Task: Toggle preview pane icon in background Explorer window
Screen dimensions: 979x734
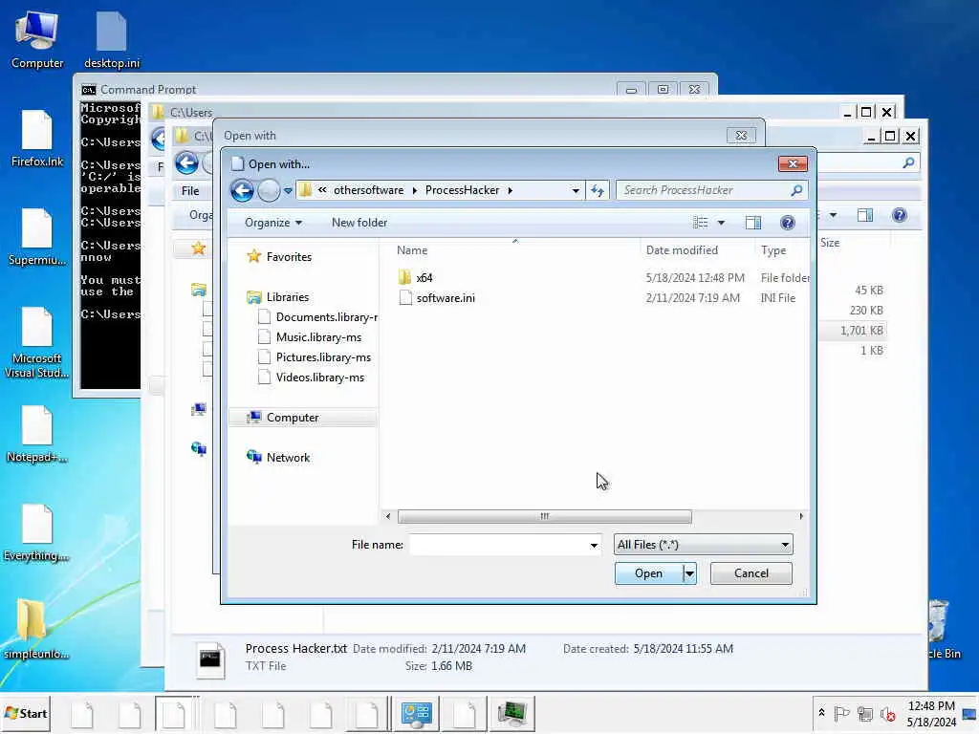Action: pos(864,215)
